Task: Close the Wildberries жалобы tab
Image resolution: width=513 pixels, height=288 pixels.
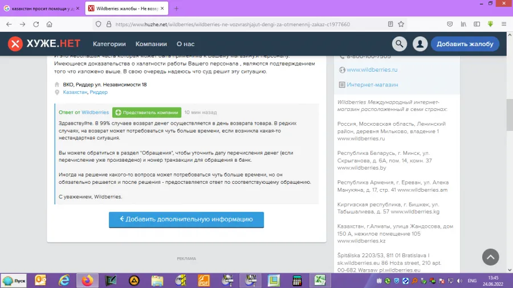Action: click(x=162, y=9)
